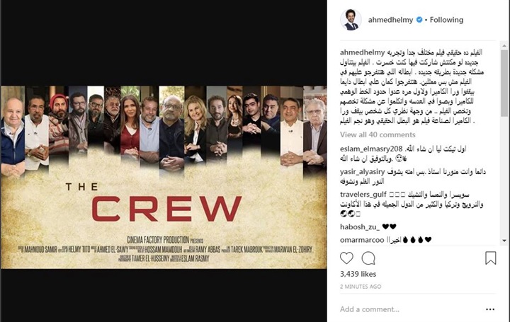
Task: Open habosh_zu_ commenter profile
Action: pos(360,226)
